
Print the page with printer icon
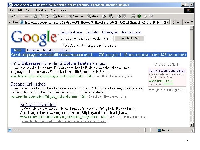coord(119,16)
